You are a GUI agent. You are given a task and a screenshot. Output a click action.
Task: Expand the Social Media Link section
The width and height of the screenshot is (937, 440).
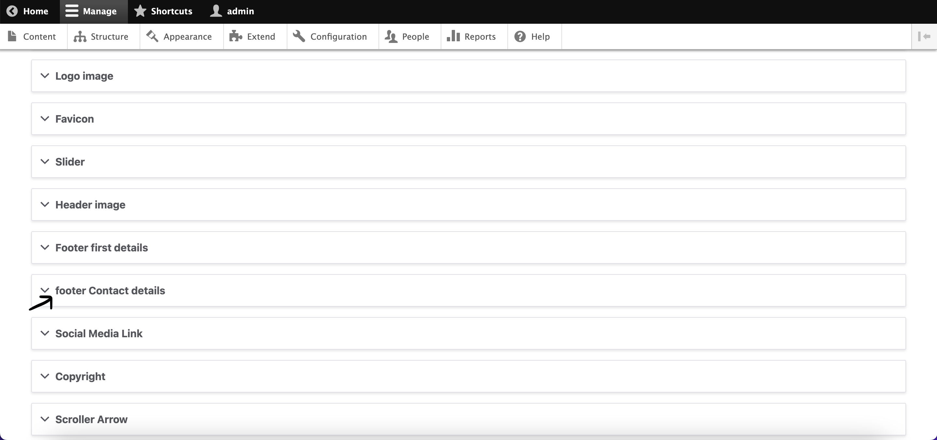coord(99,333)
